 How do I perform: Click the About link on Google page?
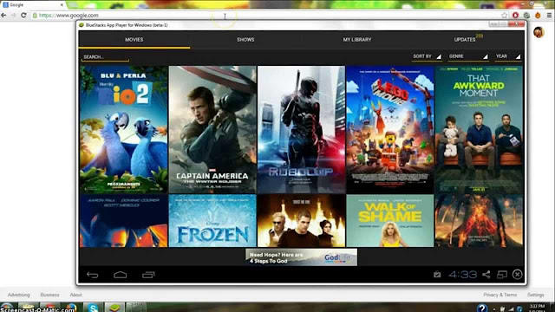tap(75, 295)
